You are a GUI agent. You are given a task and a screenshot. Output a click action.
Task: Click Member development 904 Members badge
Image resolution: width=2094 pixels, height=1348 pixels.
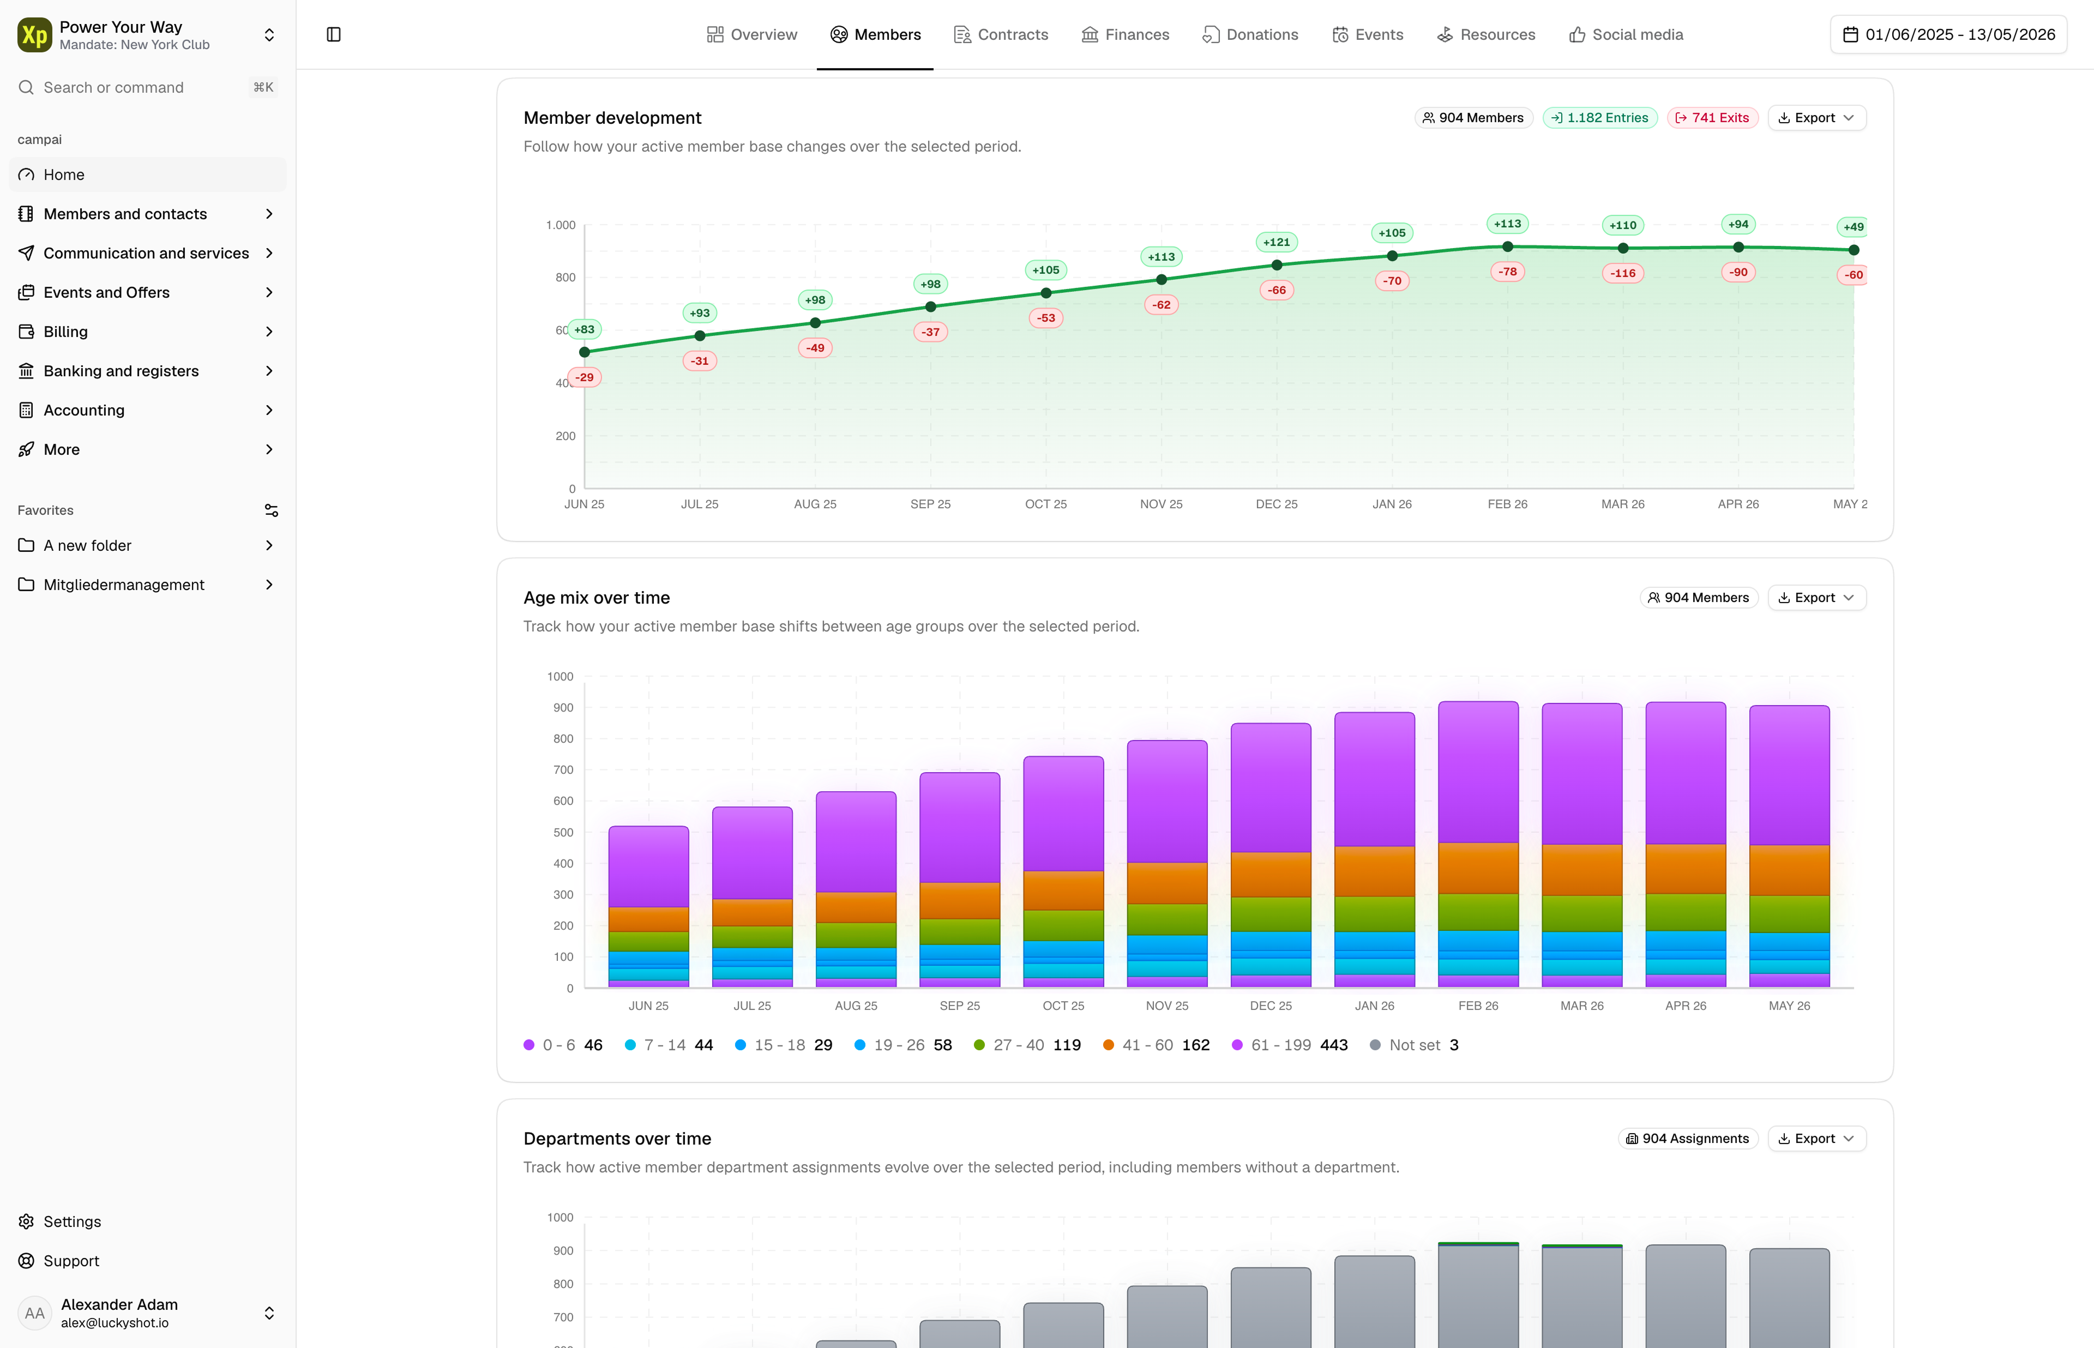pyautogui.click(x=1473, y=118)
